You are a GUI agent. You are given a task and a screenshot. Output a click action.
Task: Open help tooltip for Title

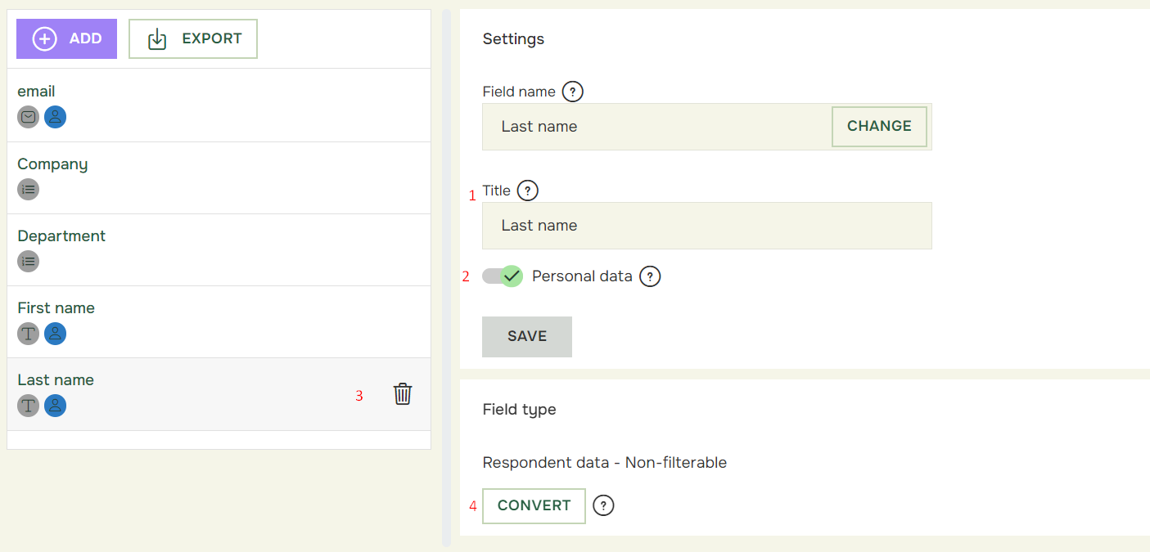[x=528, y=191]
